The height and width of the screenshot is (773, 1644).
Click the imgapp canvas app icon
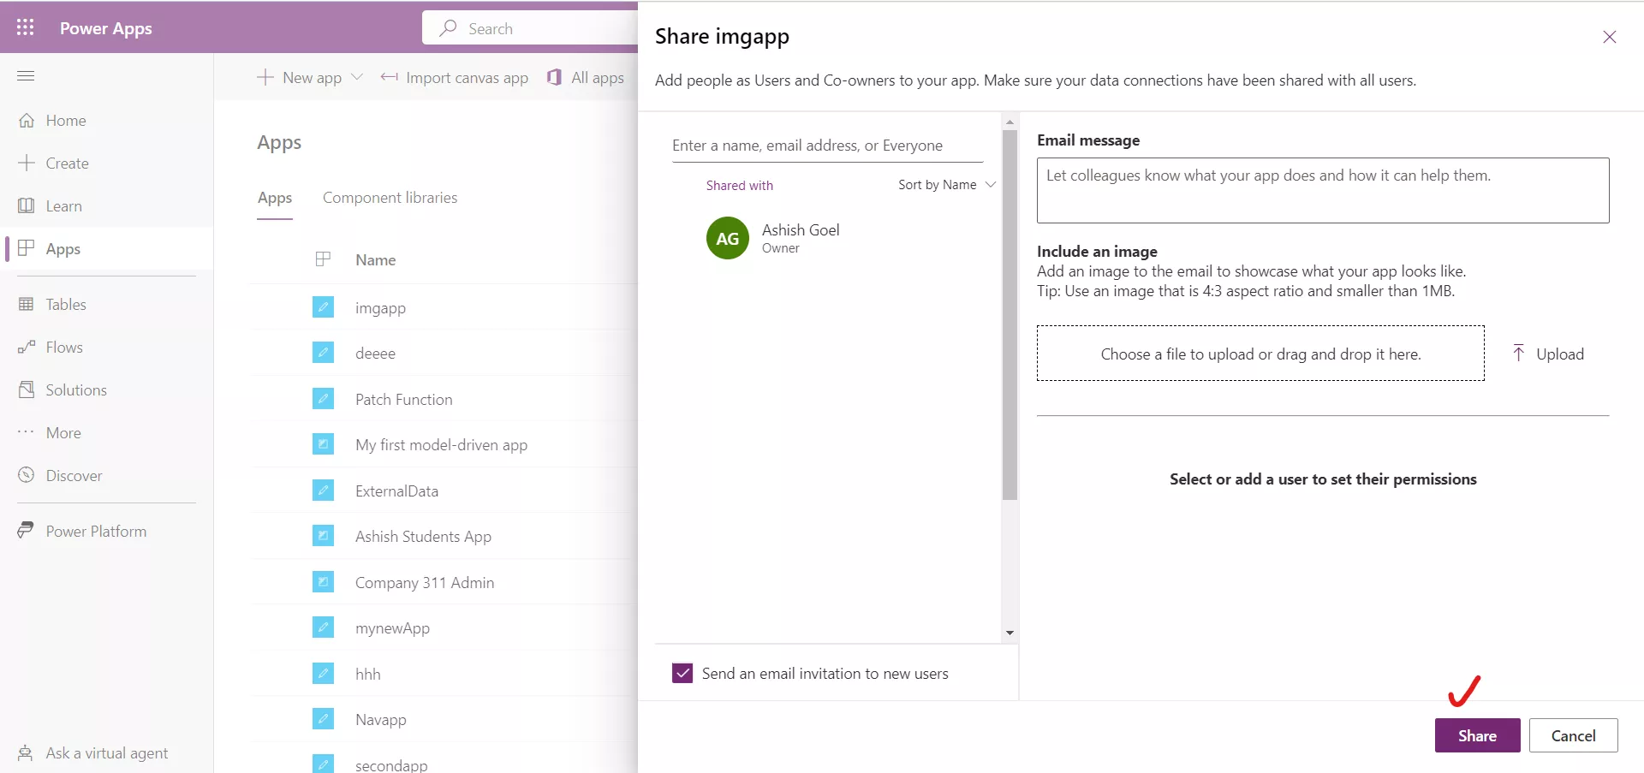point(323,307)
